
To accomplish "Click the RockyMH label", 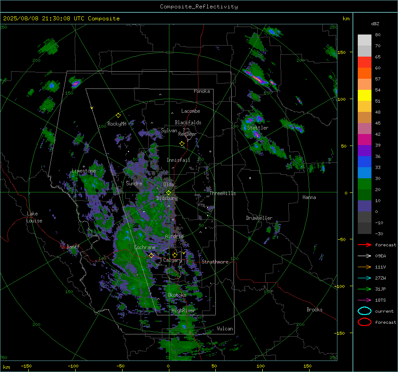I will pos(117,124).
